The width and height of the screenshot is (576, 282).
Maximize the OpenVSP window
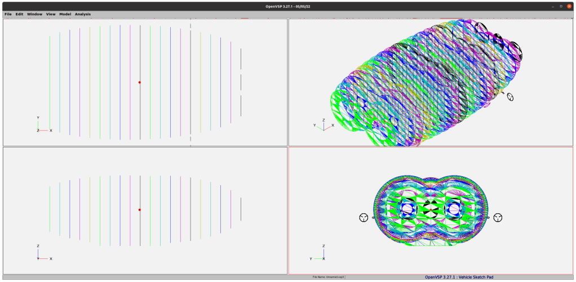[561, 6]
